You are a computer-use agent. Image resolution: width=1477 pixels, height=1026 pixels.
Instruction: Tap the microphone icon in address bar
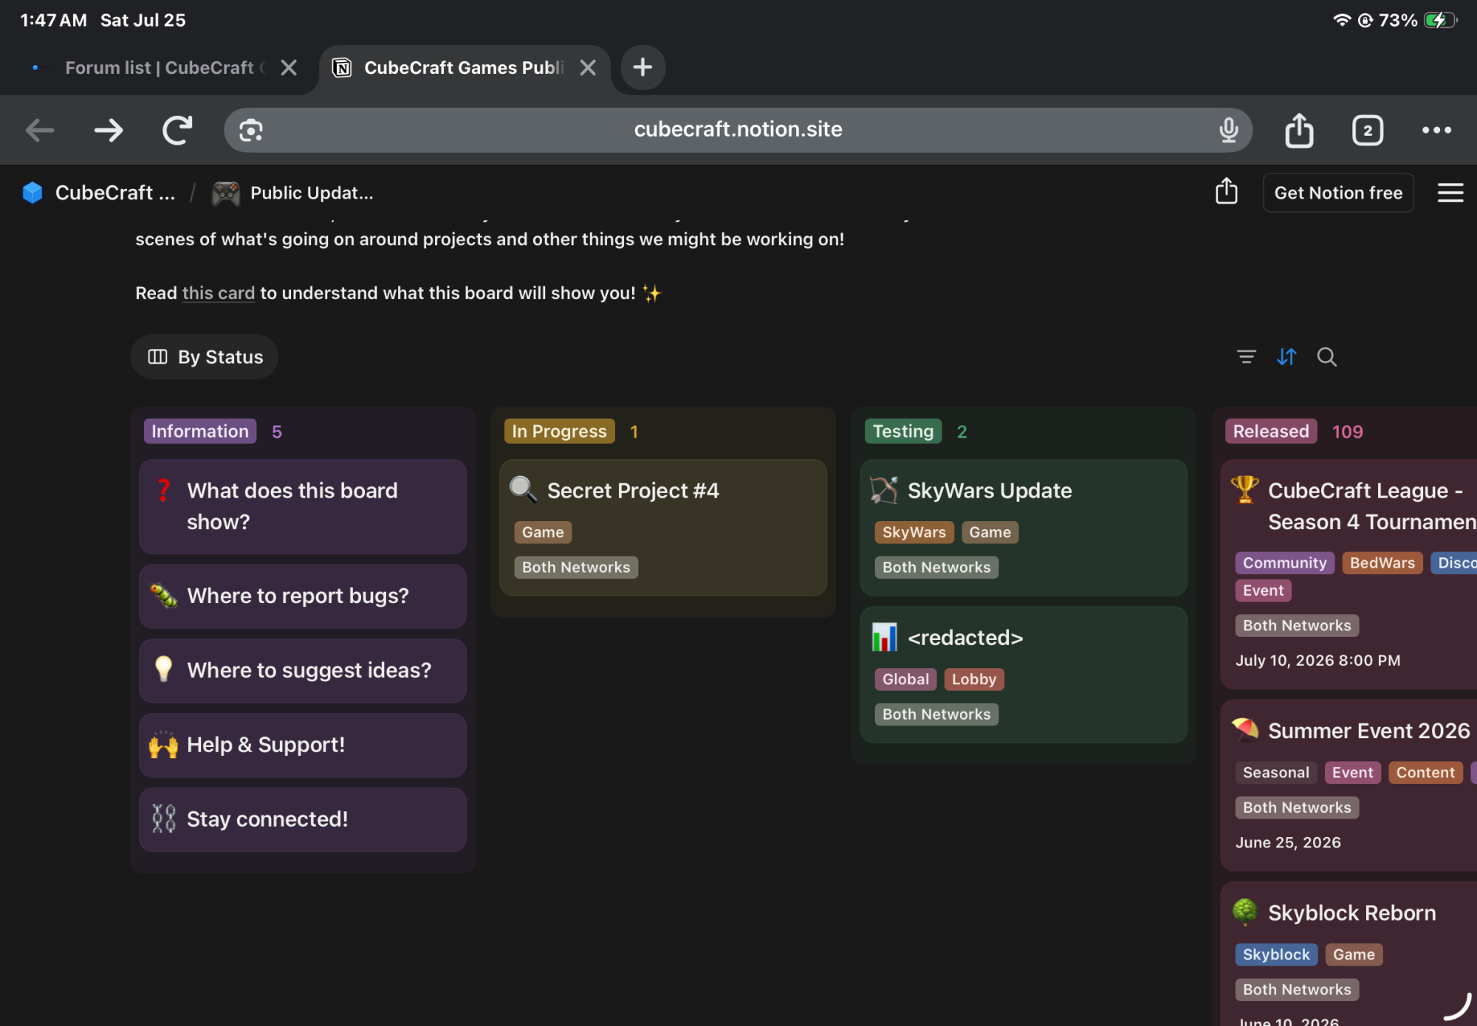click(x=1228, y=130)
